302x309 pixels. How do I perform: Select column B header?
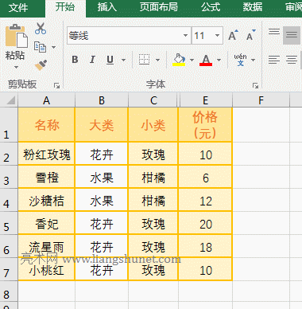102,100
